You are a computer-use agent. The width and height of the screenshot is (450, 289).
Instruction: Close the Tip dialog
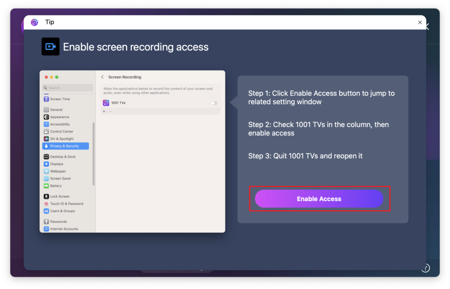[x=420, y=22]
